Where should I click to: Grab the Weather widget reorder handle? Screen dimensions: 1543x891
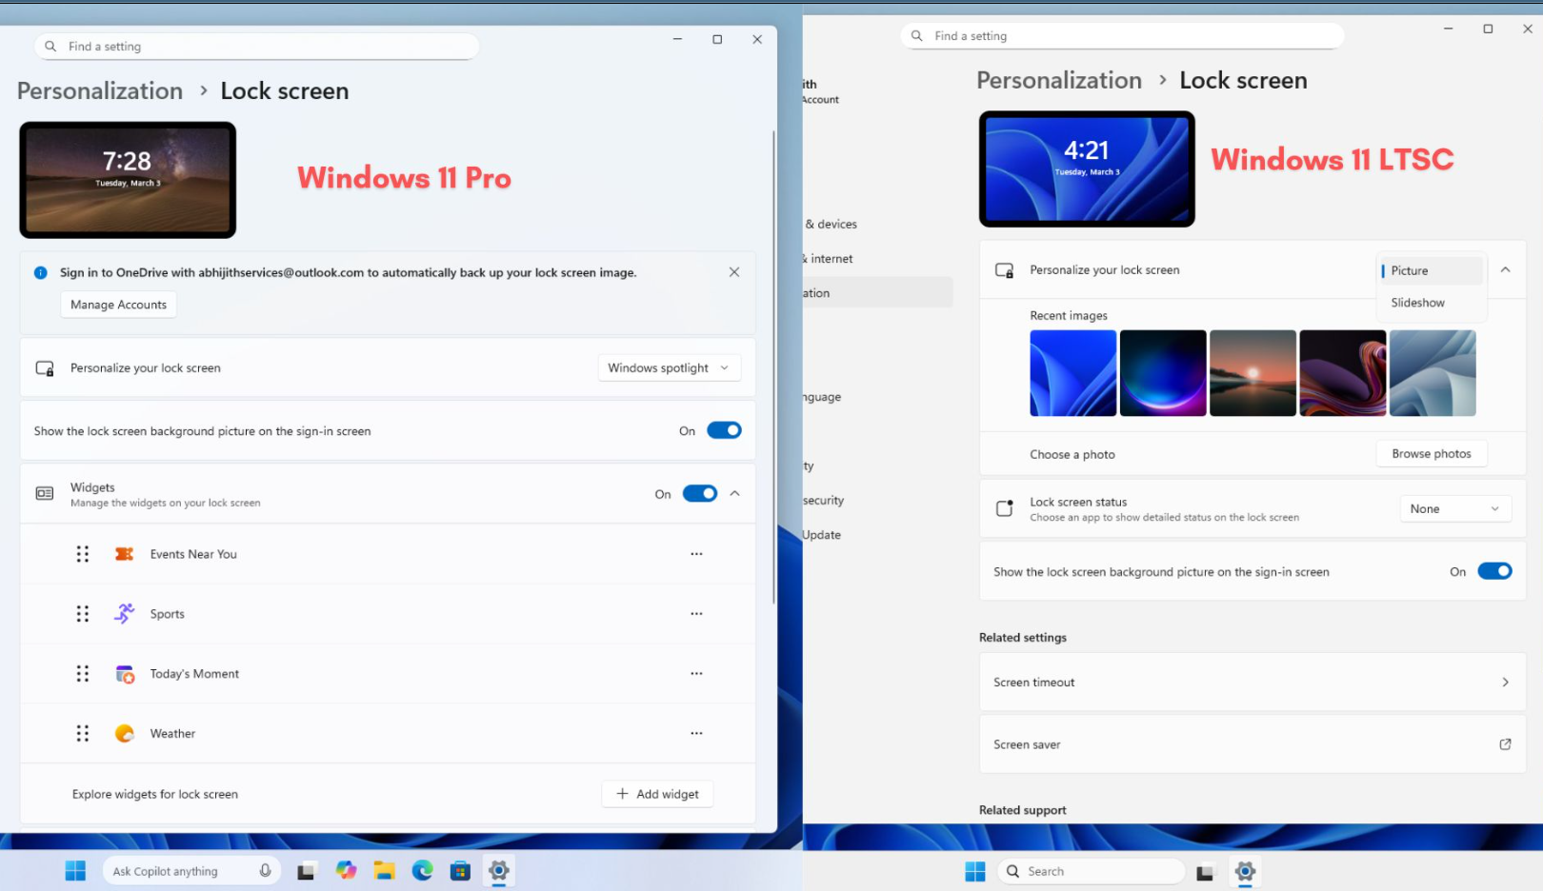coord(83,734)
